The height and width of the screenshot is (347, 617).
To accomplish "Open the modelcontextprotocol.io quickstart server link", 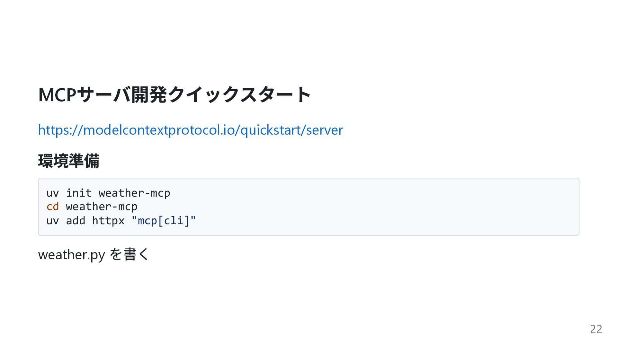I will (x=191, y=130).
